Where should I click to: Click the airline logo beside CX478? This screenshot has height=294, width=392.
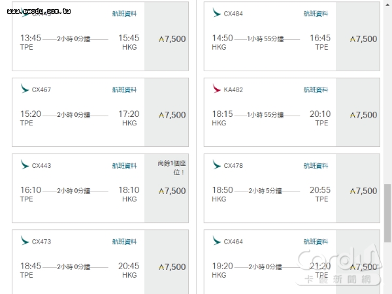(216, 165)
